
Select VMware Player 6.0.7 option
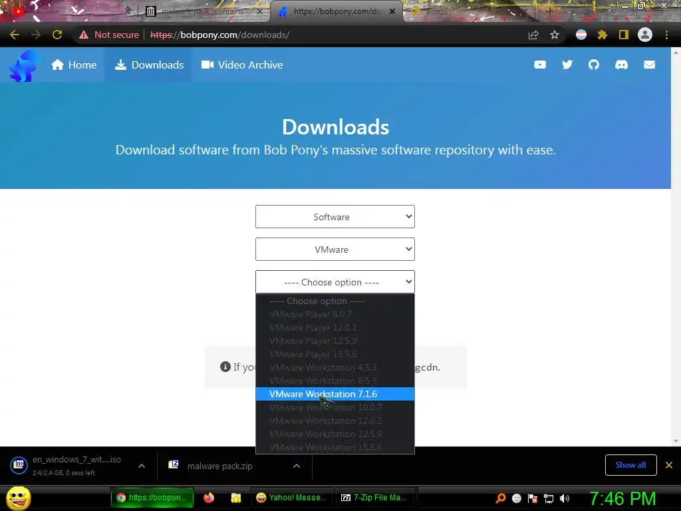point(335,314)
